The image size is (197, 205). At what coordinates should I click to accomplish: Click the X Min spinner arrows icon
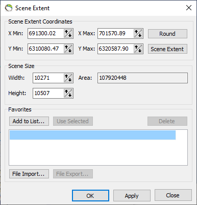point(68,33)
